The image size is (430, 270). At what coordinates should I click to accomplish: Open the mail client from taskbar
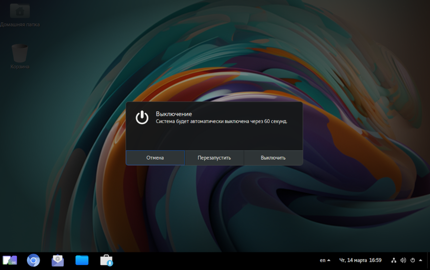click(x=58, y=260)
